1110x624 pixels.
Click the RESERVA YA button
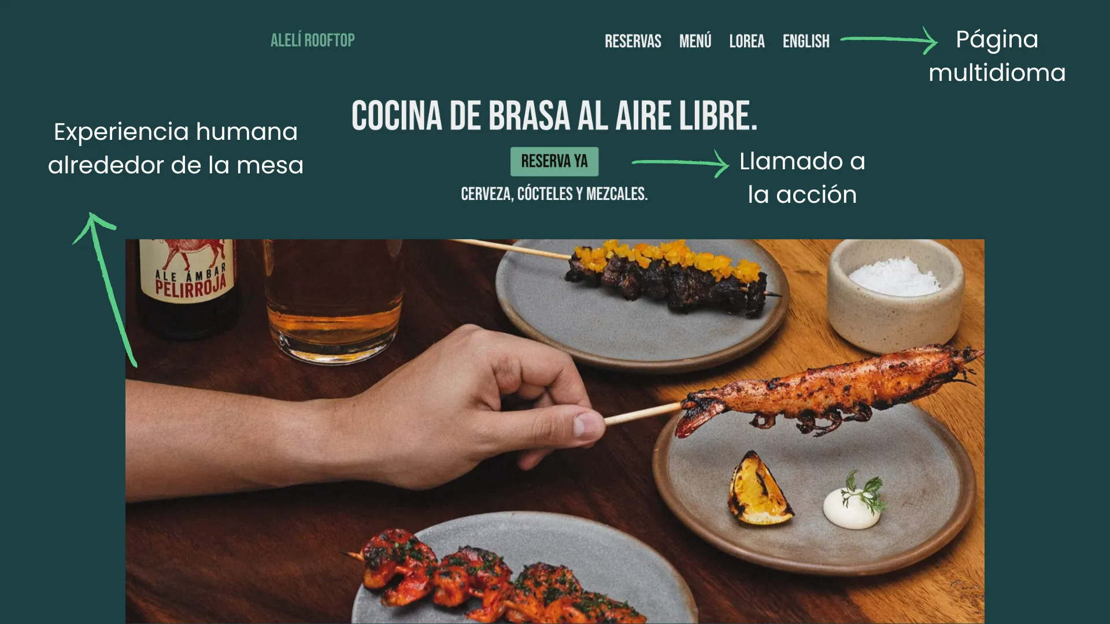554,161
